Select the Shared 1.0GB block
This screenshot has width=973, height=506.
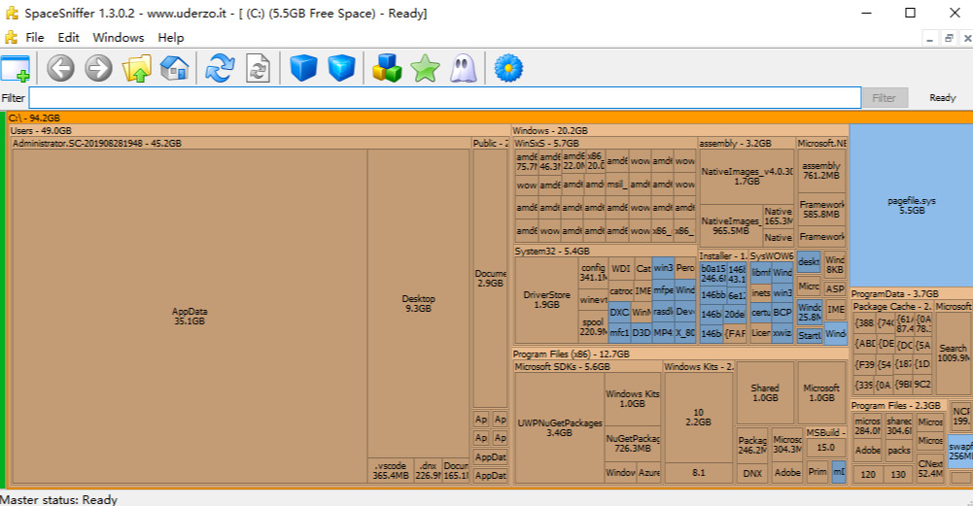pyautogui.click(x=765, y=392)
